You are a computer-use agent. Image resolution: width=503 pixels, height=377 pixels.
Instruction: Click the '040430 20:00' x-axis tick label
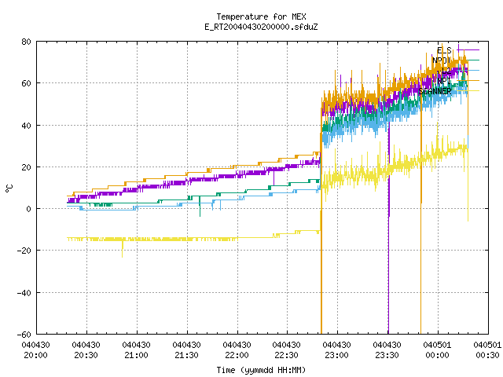36,350
